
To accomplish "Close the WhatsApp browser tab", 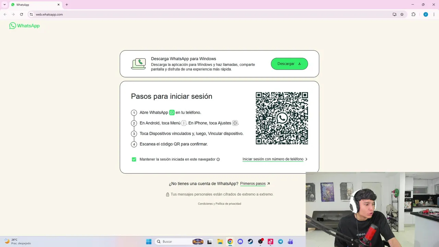I will [x=58, y=5].
